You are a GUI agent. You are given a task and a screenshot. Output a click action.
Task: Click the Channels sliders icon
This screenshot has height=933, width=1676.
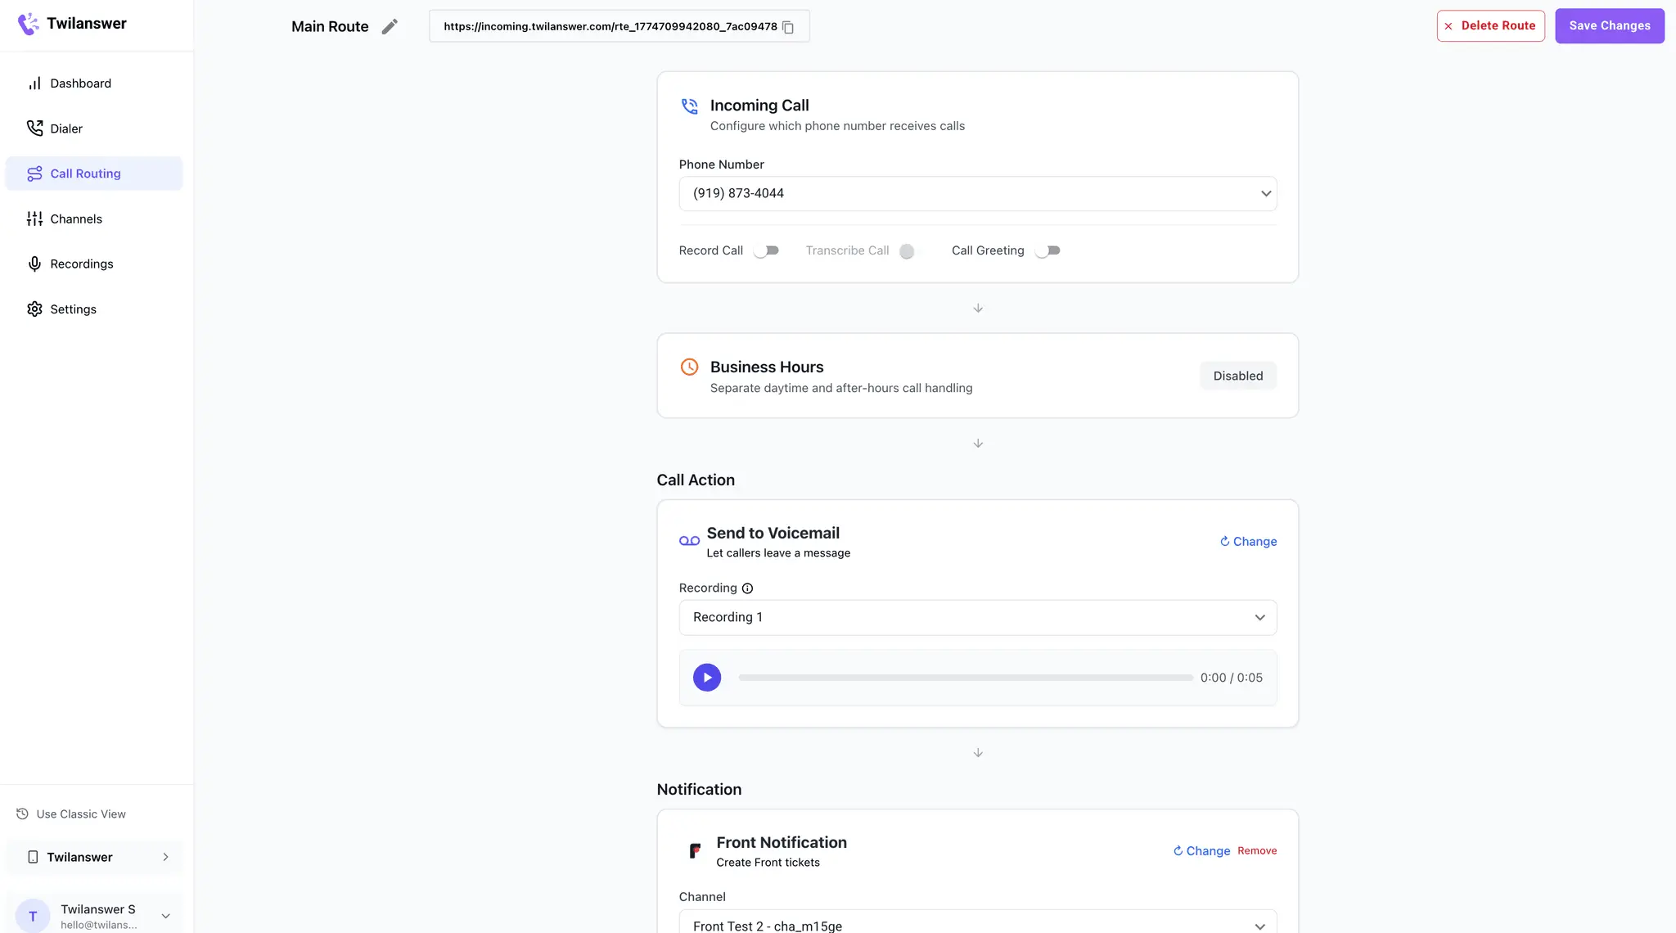tap(34, 219)
